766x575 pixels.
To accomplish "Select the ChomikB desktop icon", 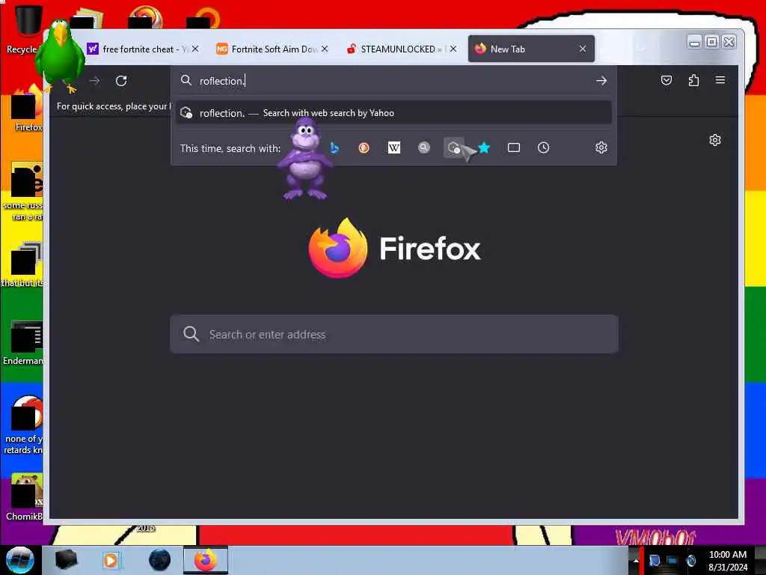I will pyautogui.click(x=25, y=496).
